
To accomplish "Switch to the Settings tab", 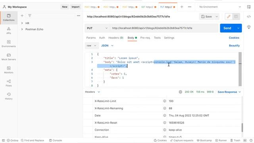I will pos(169,38).
